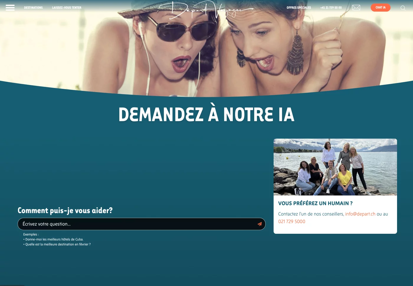Click info@depart.ch email link

pyautogui.click(x=360, y=214)
